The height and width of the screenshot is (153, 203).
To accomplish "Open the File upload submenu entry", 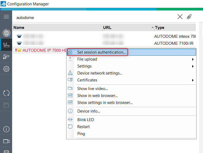I will click(131, 59).
